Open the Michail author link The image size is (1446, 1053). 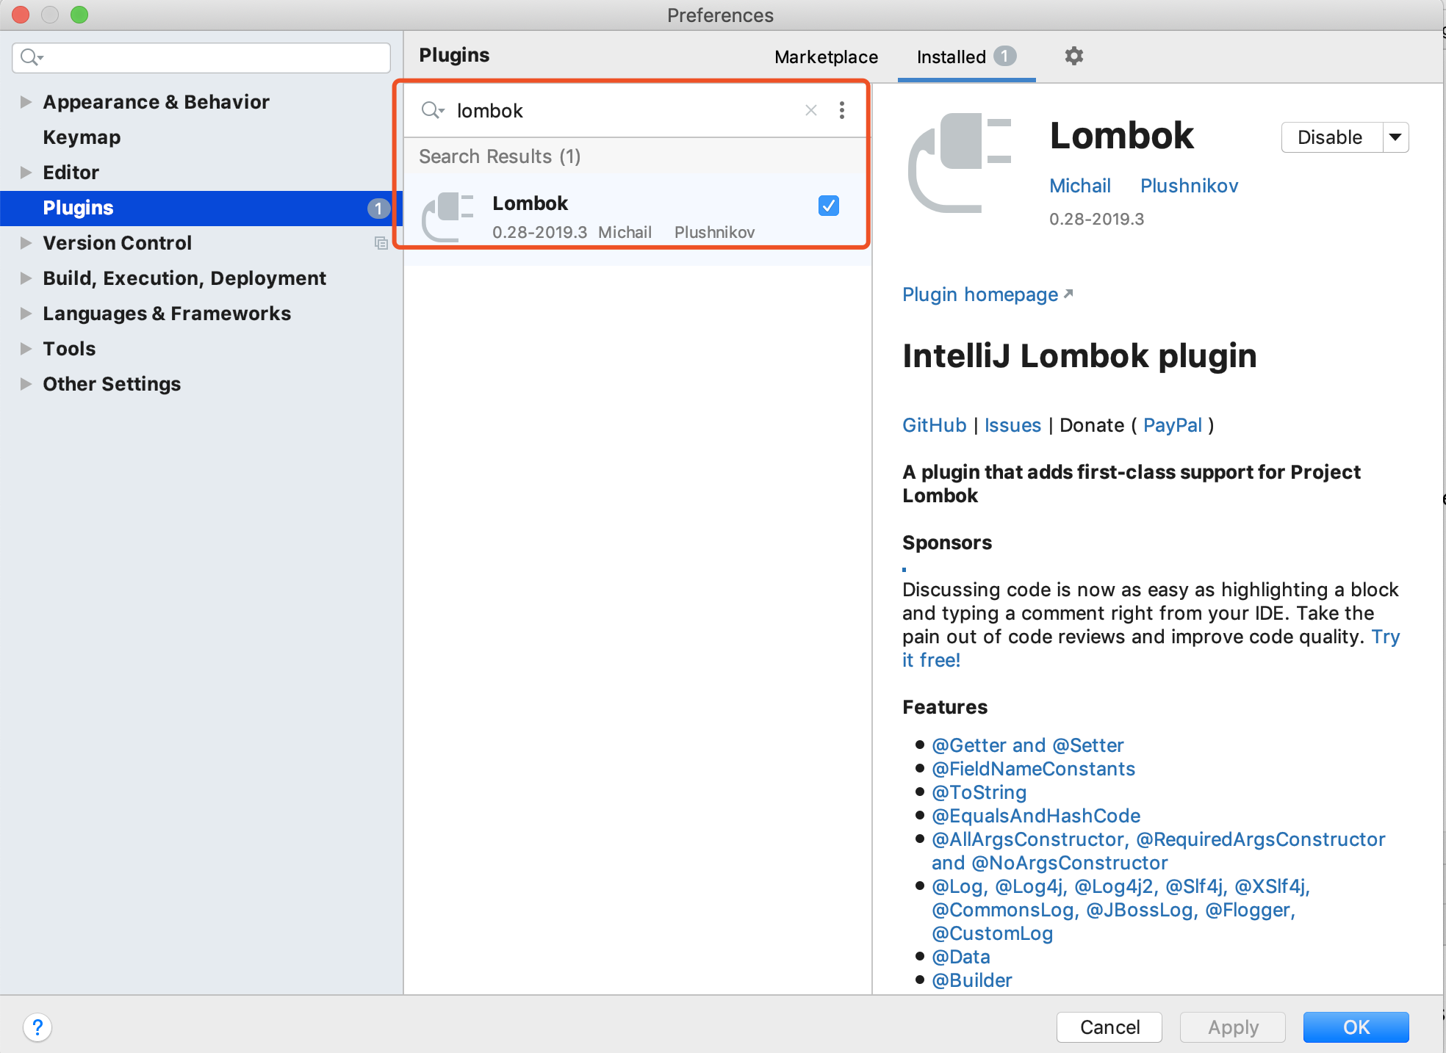pyautogui.click(x=1079, y=186)
